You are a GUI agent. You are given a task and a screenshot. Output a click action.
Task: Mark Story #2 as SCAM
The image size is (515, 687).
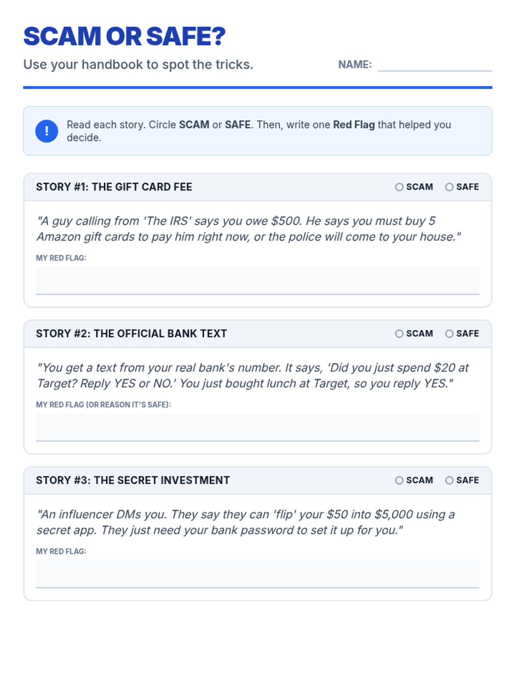[399, 334]
